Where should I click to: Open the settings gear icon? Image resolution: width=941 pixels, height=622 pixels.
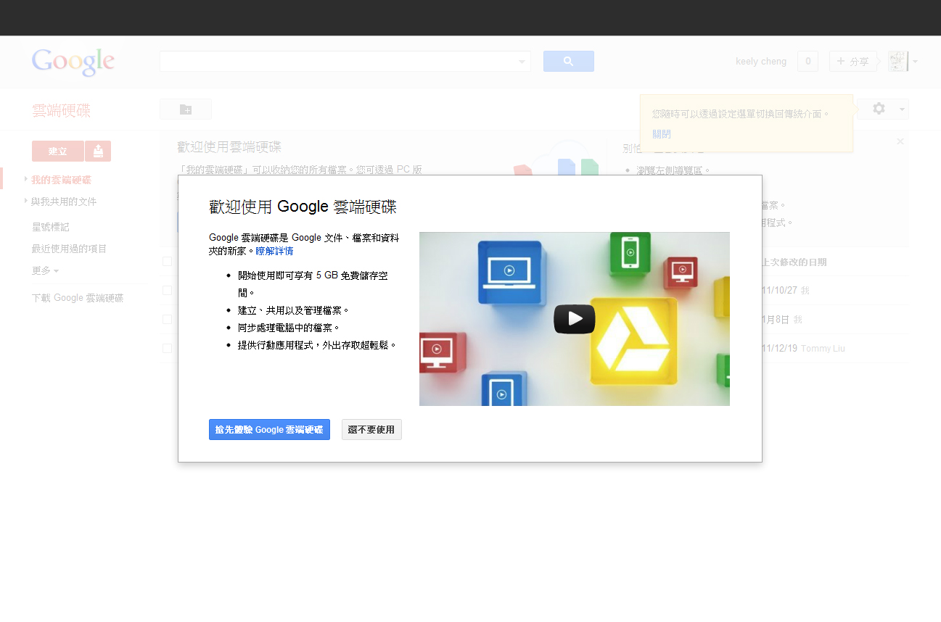point(879,109)
